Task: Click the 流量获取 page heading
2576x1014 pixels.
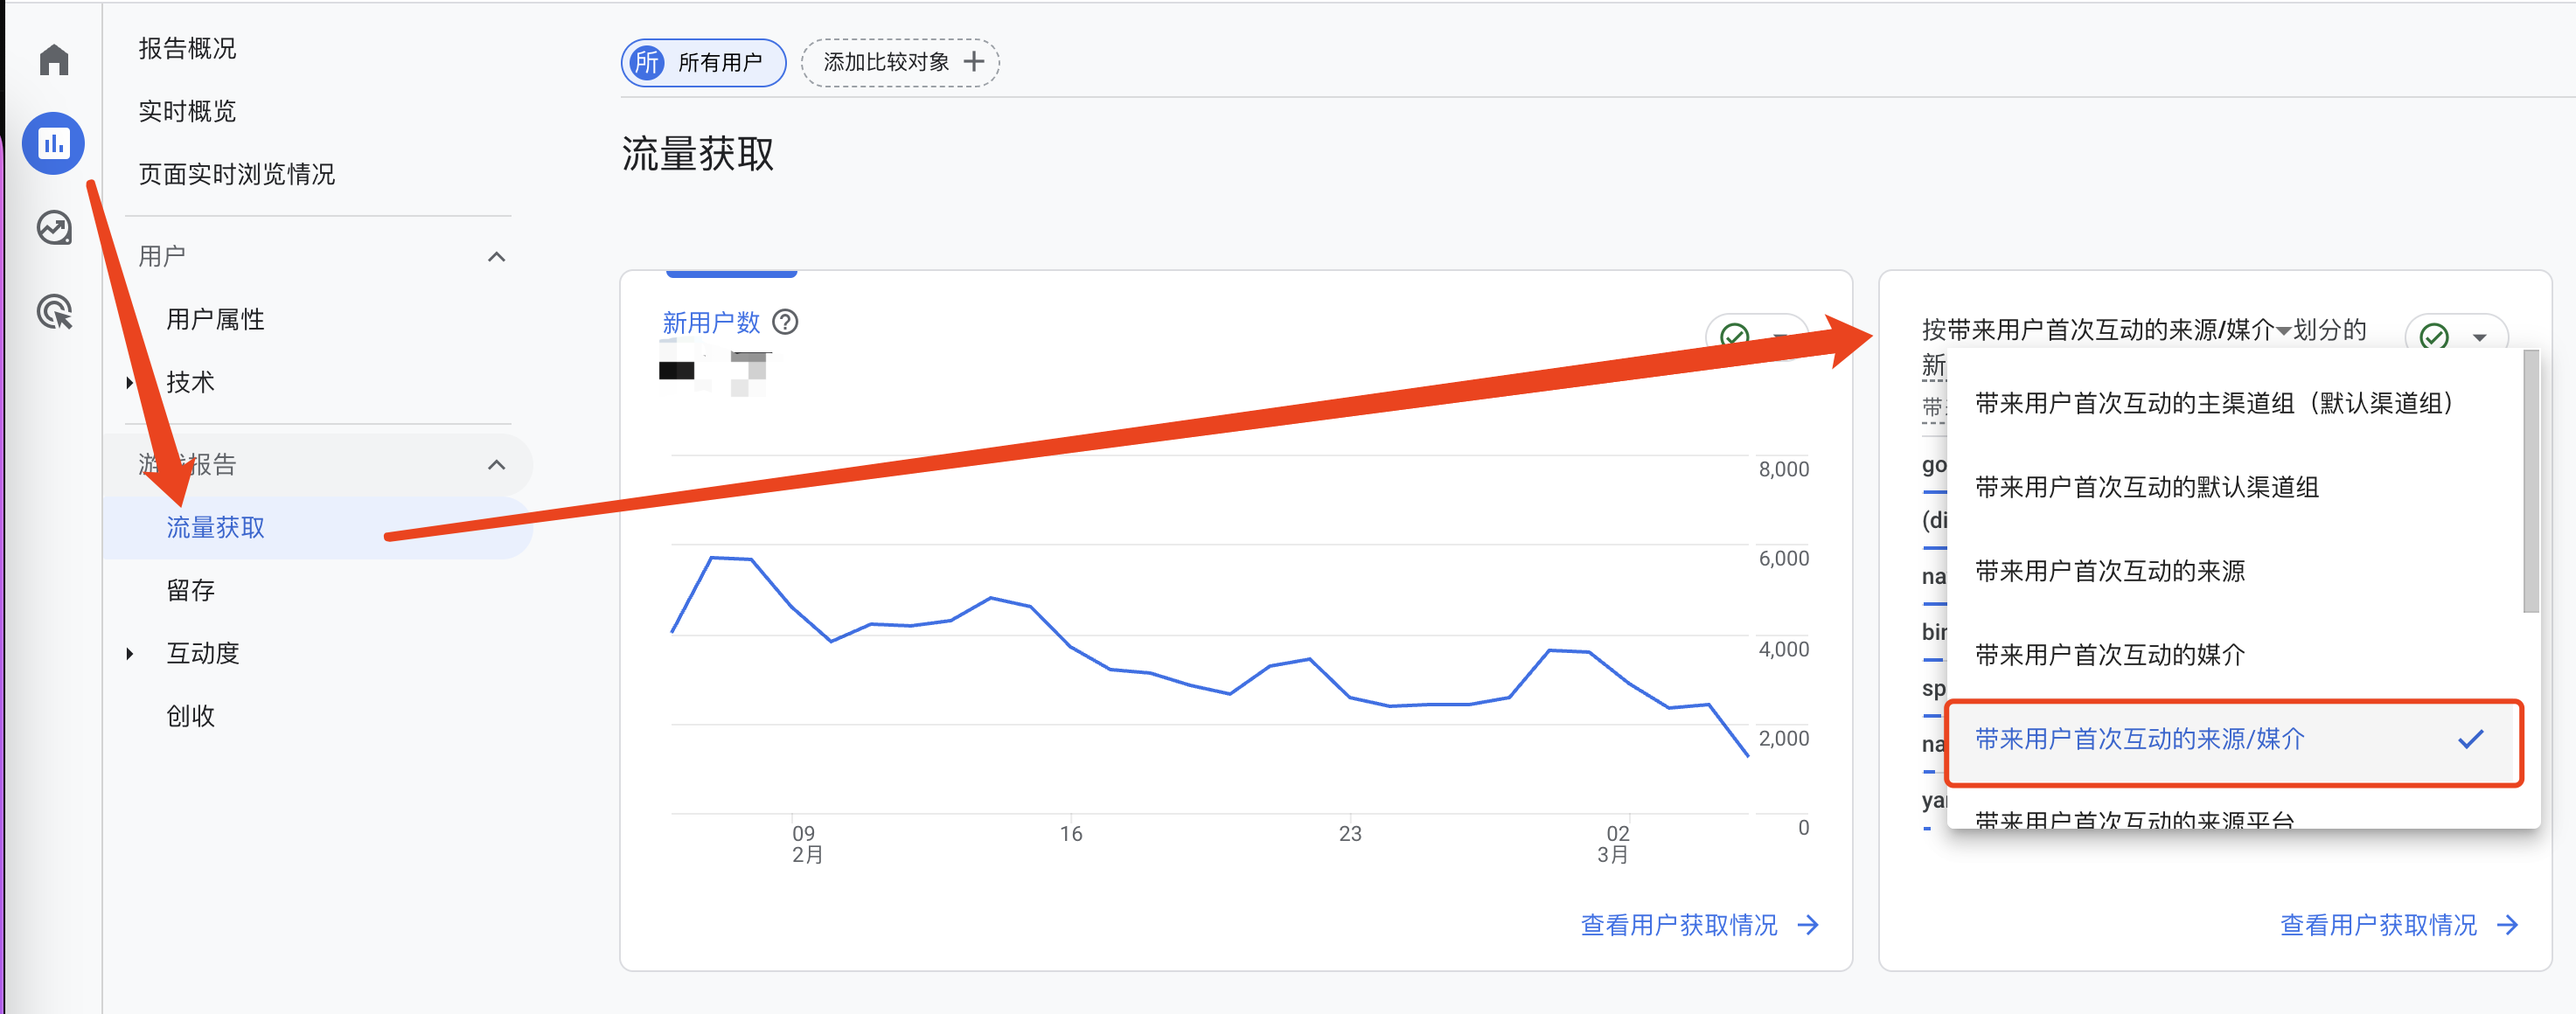Action: (x=697, y=154)
